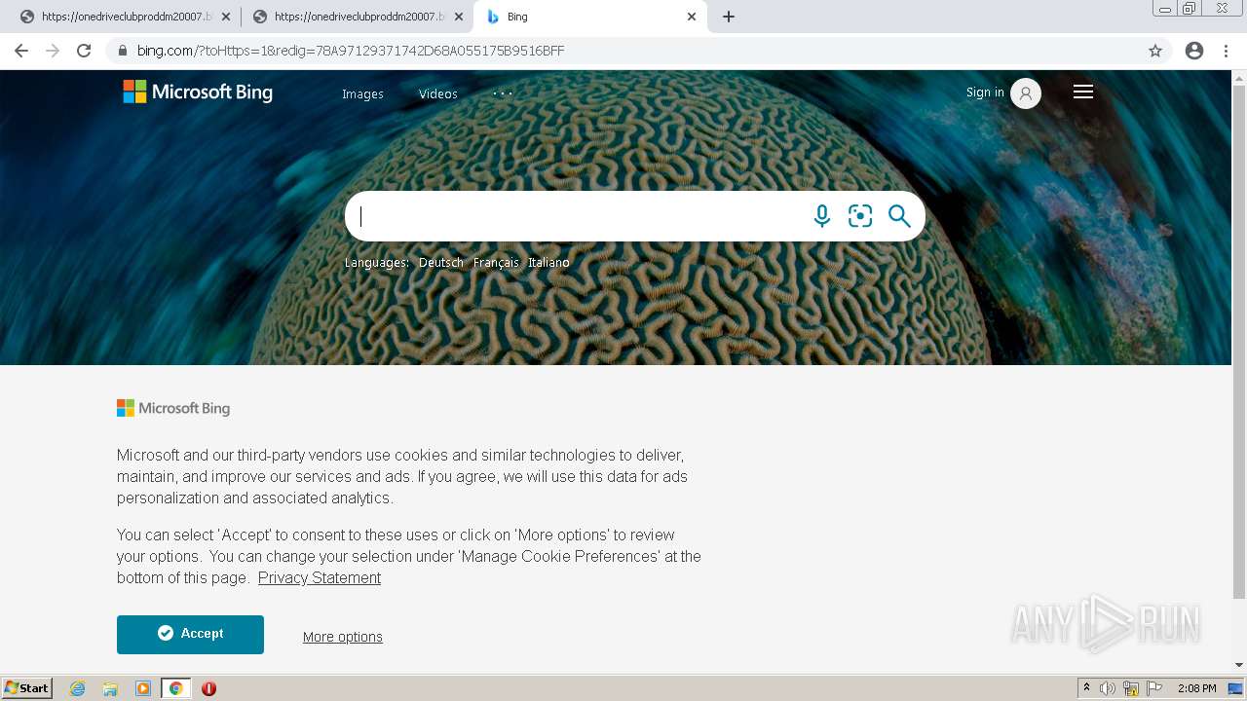
Task: Expand the three-dots more menu in Bing header
Action: click(x=503, y=93)
